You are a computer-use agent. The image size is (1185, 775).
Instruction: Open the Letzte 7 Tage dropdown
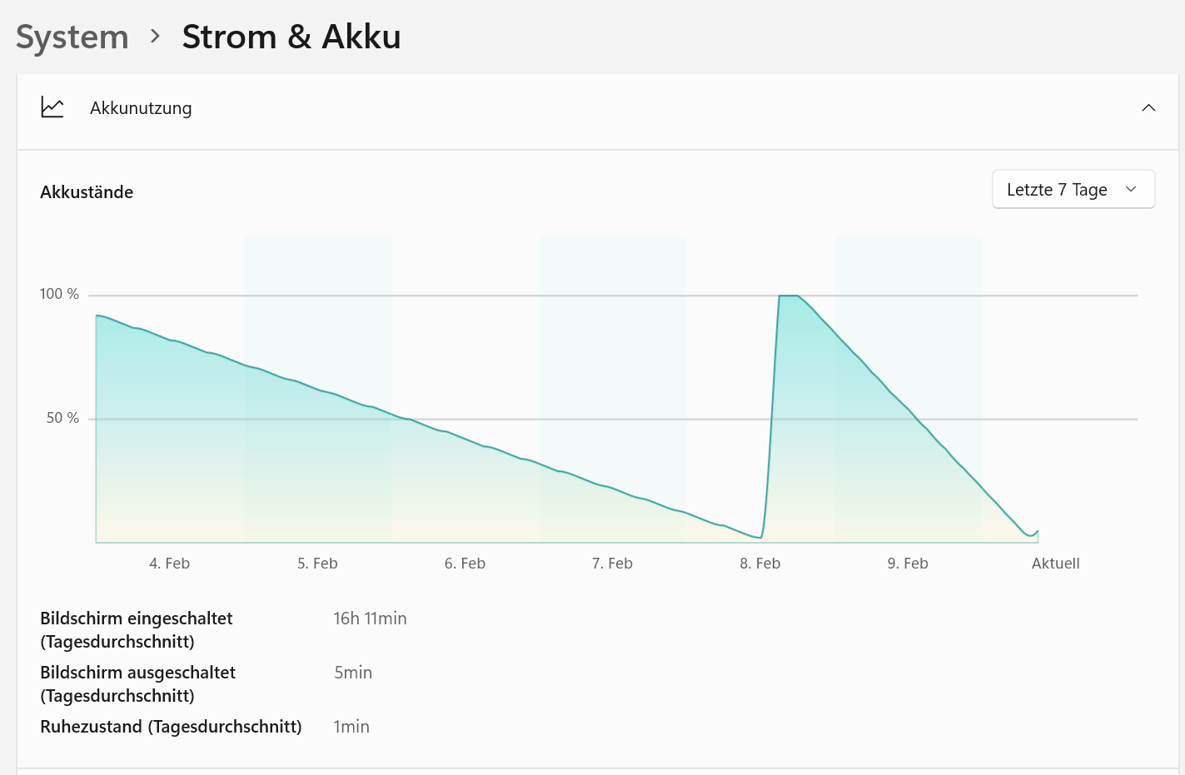(1073, 189)
